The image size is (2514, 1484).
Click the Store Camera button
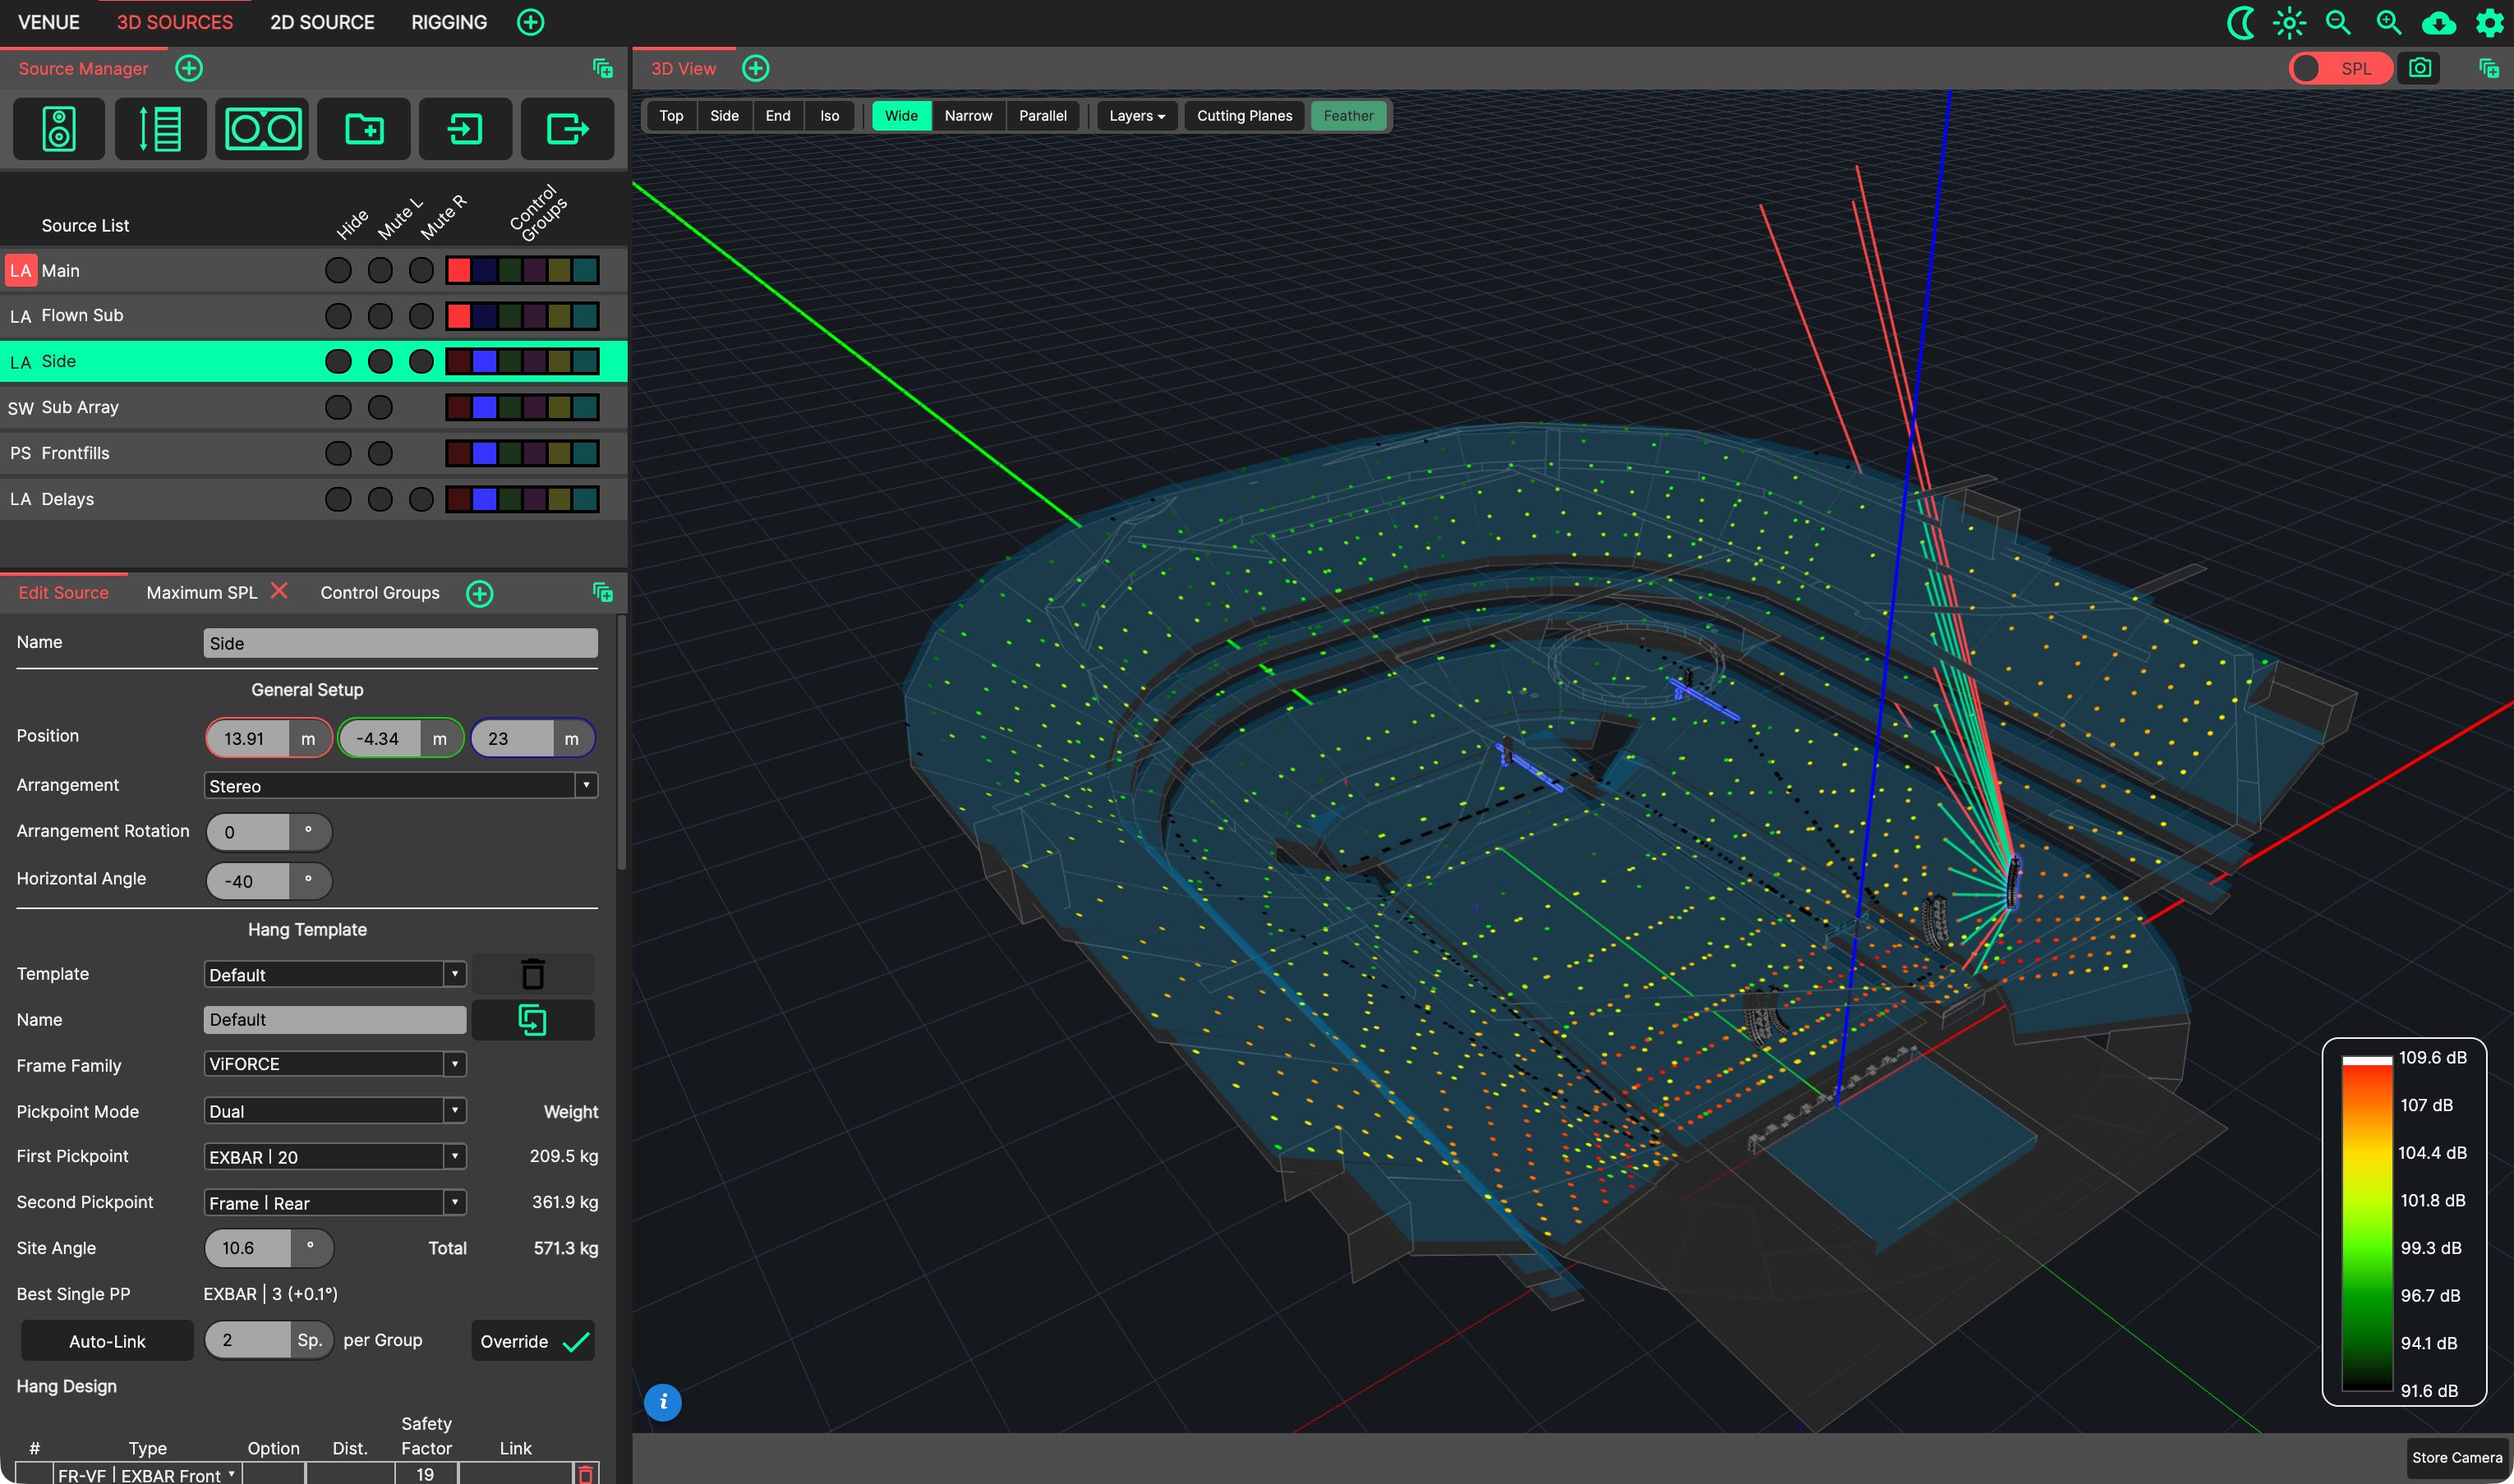2457,1458
